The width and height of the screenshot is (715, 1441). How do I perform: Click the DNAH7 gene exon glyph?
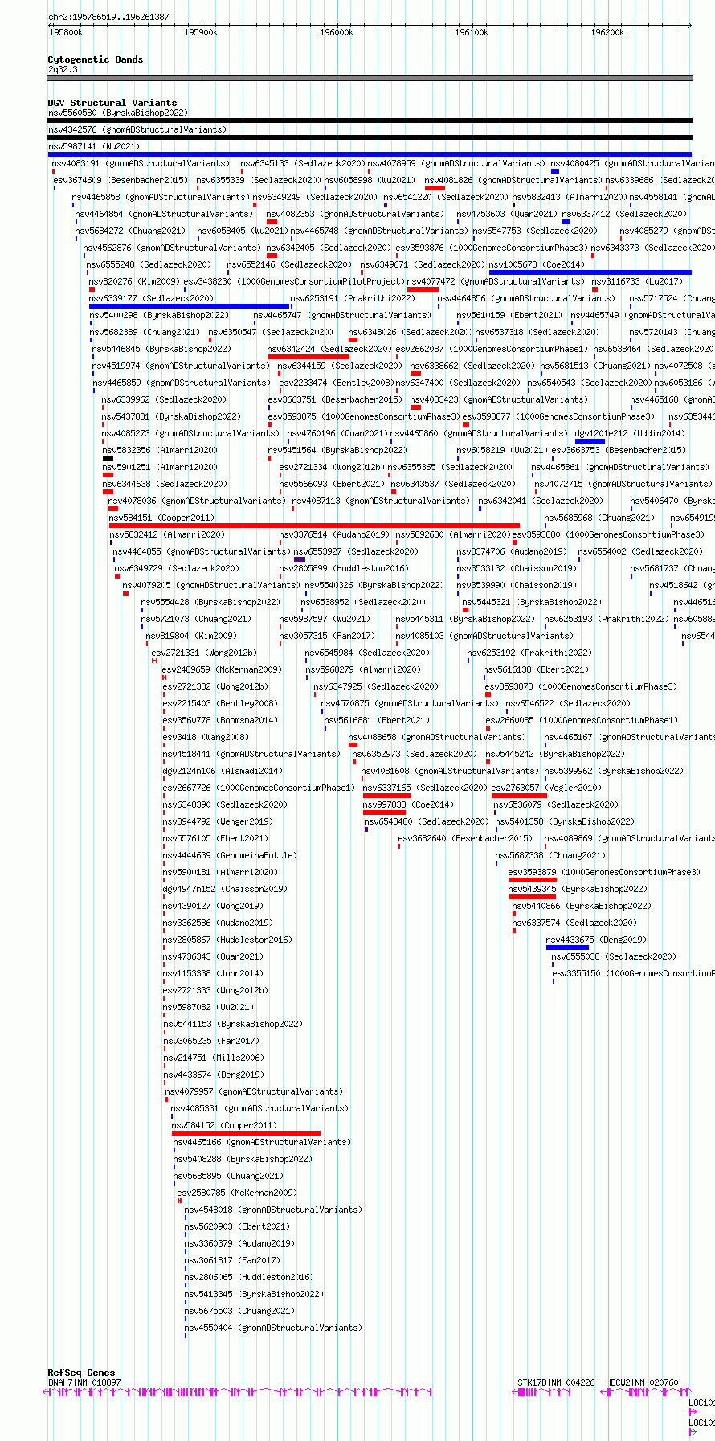pyautogui.click(x=238, y=1392)
